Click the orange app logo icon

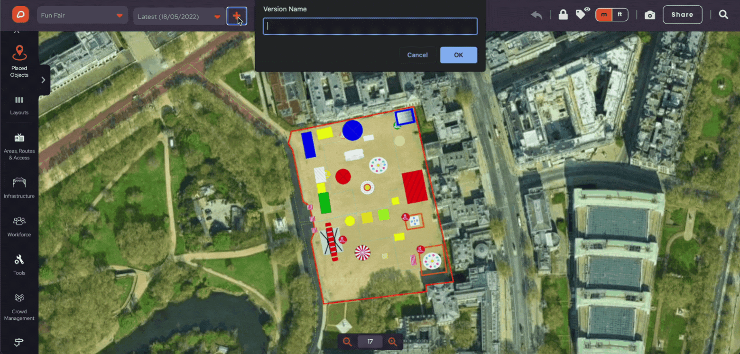pos(20,15)
